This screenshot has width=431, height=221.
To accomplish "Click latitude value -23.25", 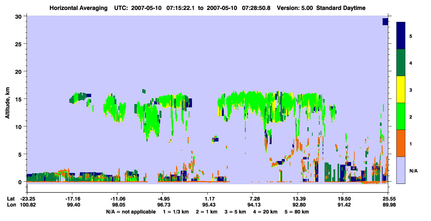I will click(27, 199).
